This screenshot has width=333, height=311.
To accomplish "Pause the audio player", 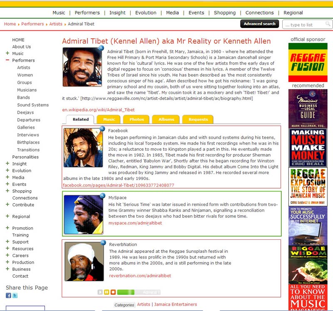I will (107, 292).
